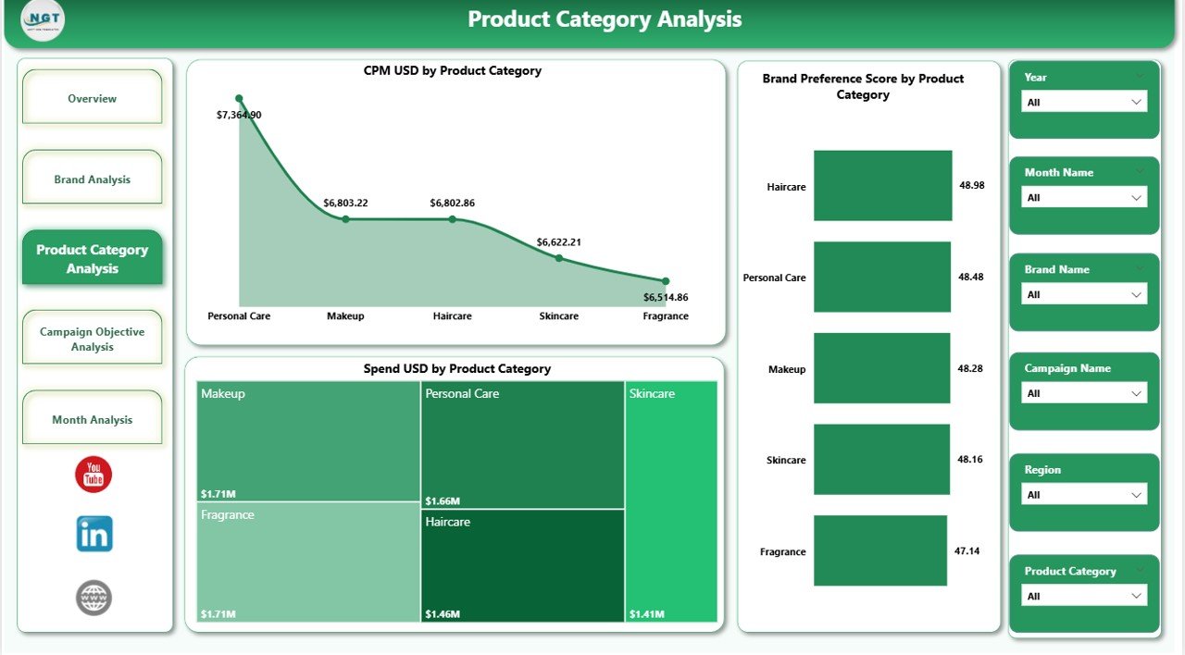Screen dimensions: 1185x655
Task: Select the Makeup tile in treemap
Action: [x=308, y=440]
